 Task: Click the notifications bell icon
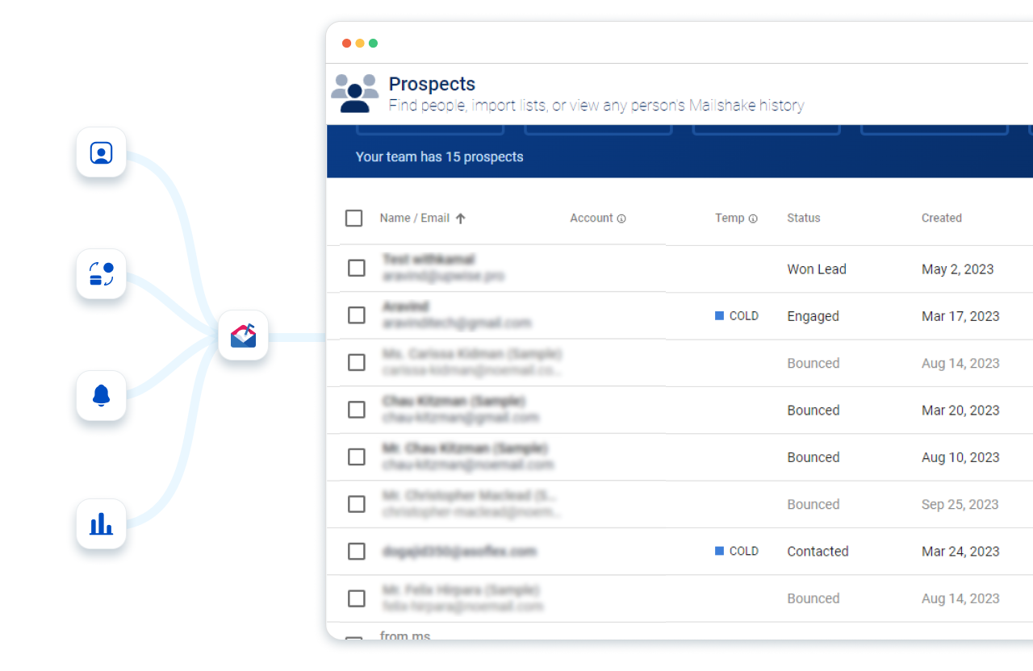tap(101, 396)
